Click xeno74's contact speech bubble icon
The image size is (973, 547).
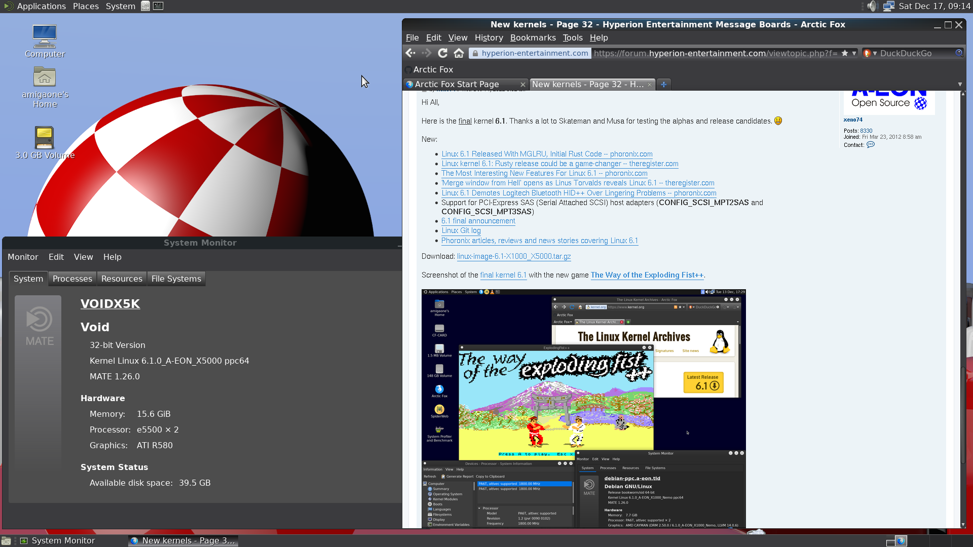pos(871,145)
